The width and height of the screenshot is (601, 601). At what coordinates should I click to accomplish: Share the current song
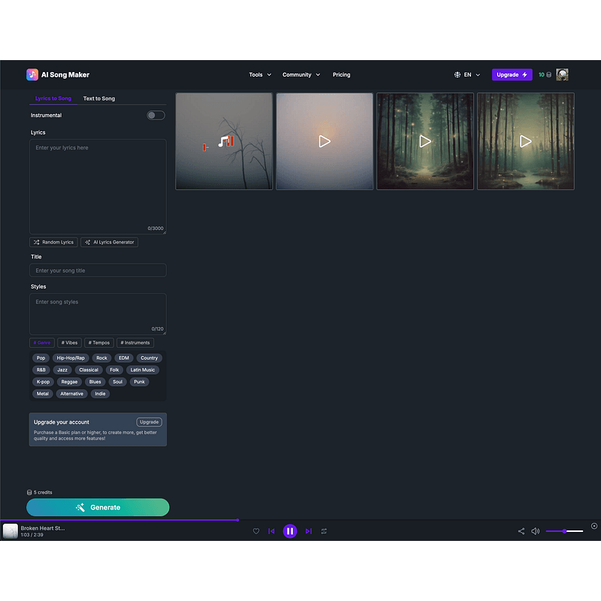tap(521, 531)
